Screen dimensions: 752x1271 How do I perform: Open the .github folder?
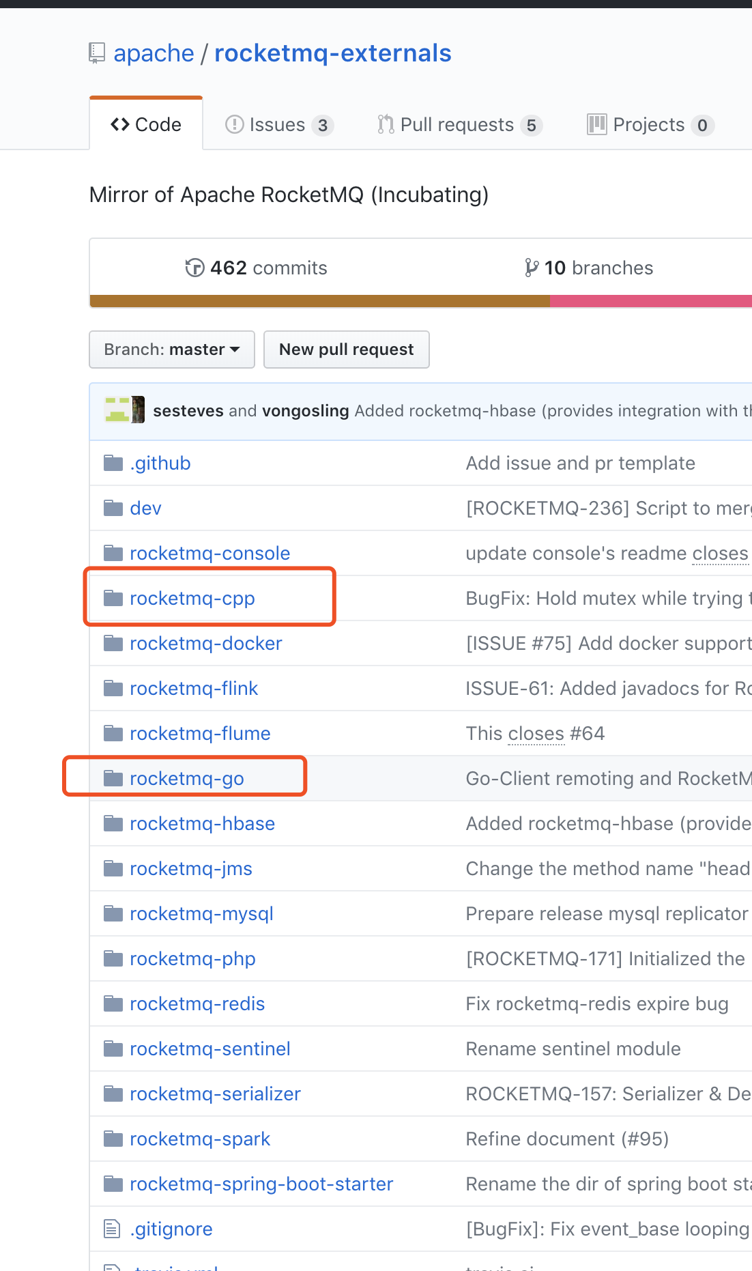(x=160, y=463)
